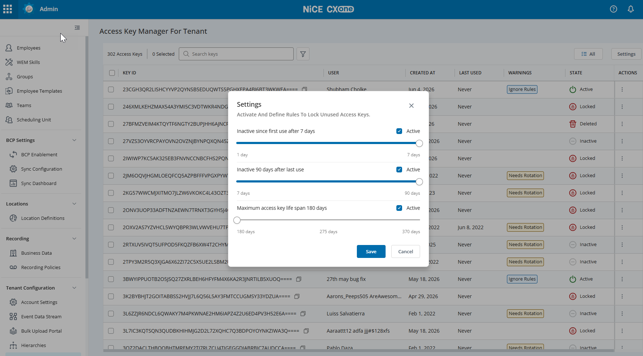Click the inactive after last use slider handle
The width and height of the screenshot is (643, 356).
coord(419,182)
